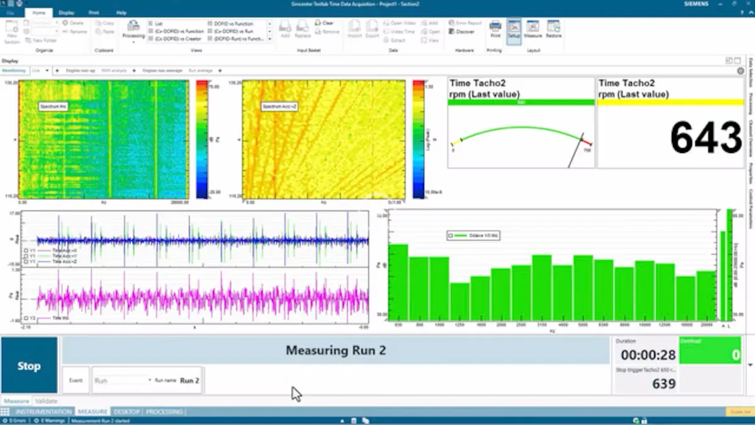Image resolution: width=755 pixels, height=425 pixels.
Task: Toggle the Time Acc:+Z legend checkbox
Action: (x=26, y=261)
